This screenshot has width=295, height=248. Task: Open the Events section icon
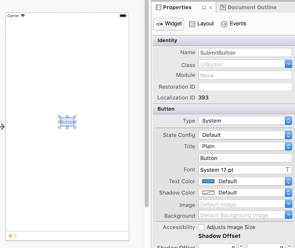click(x=223, y=24)
